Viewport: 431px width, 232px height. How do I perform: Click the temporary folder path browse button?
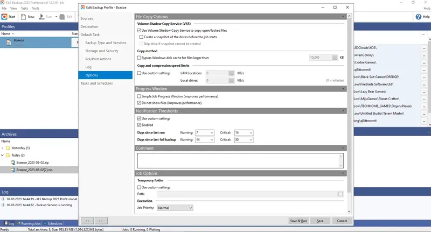point(340,194)
